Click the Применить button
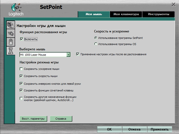Viewport: 179px width, 134px height. click(159, 129)
